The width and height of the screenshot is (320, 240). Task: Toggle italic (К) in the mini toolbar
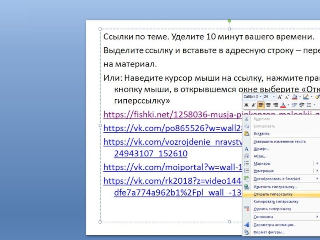tap(253, 105)
